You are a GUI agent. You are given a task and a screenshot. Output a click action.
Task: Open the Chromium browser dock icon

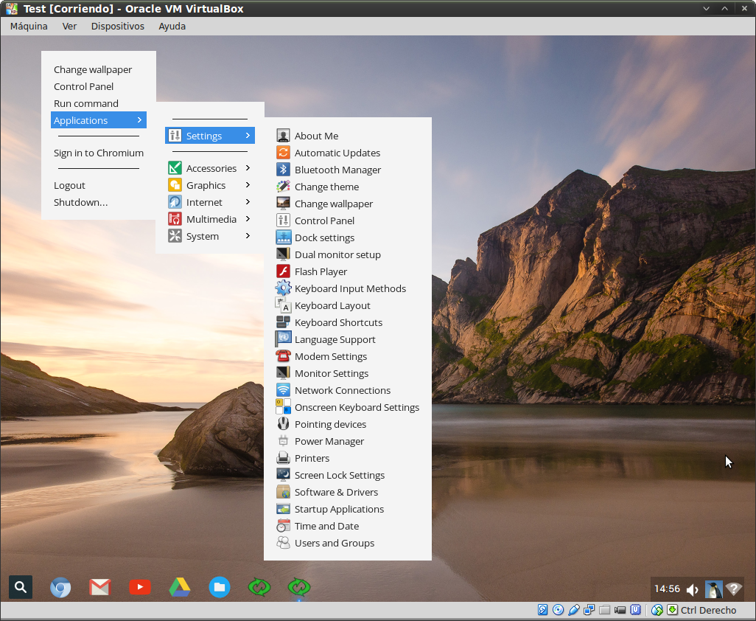point(60,587)
